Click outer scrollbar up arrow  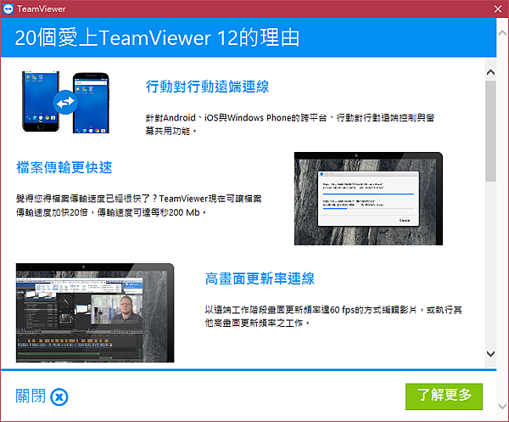tap(502, 33)
